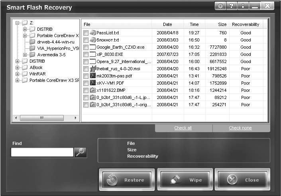The image size is (281, 196).
Task: Expand the top-level DISTRIB folder
Action: (x=17, y=61)
